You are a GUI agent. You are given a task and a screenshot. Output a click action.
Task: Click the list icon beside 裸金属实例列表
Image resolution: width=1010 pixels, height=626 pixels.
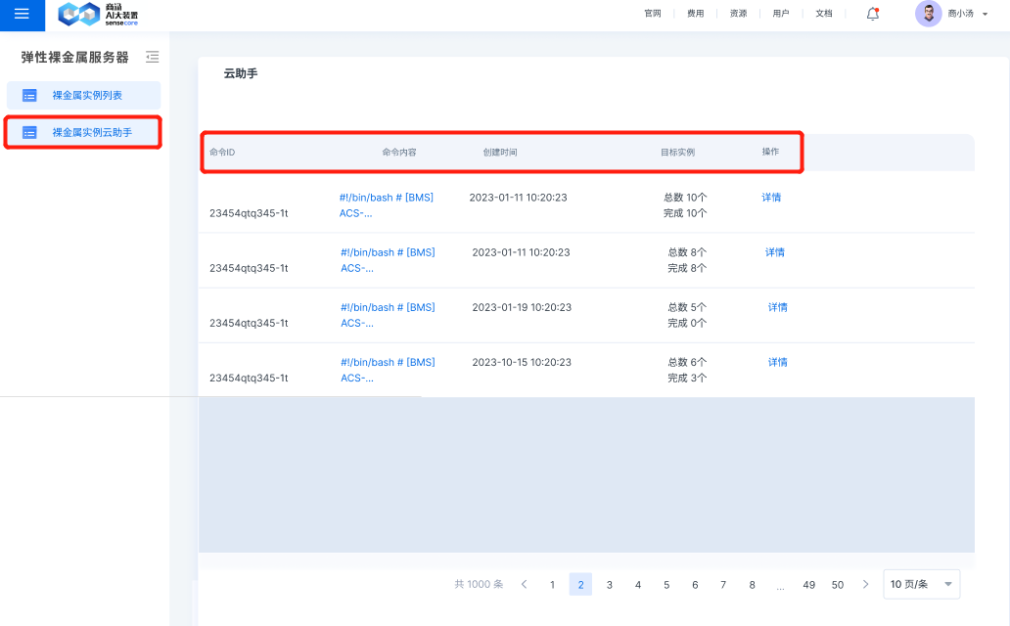[x=29, y=96]
